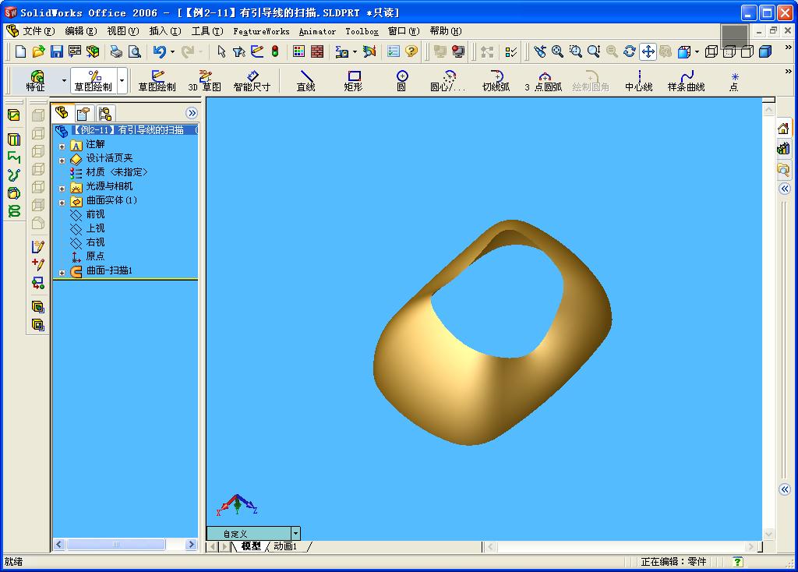Select the Circle (圆) sketch tool
798x572 pixels.
tap(401, 81)
